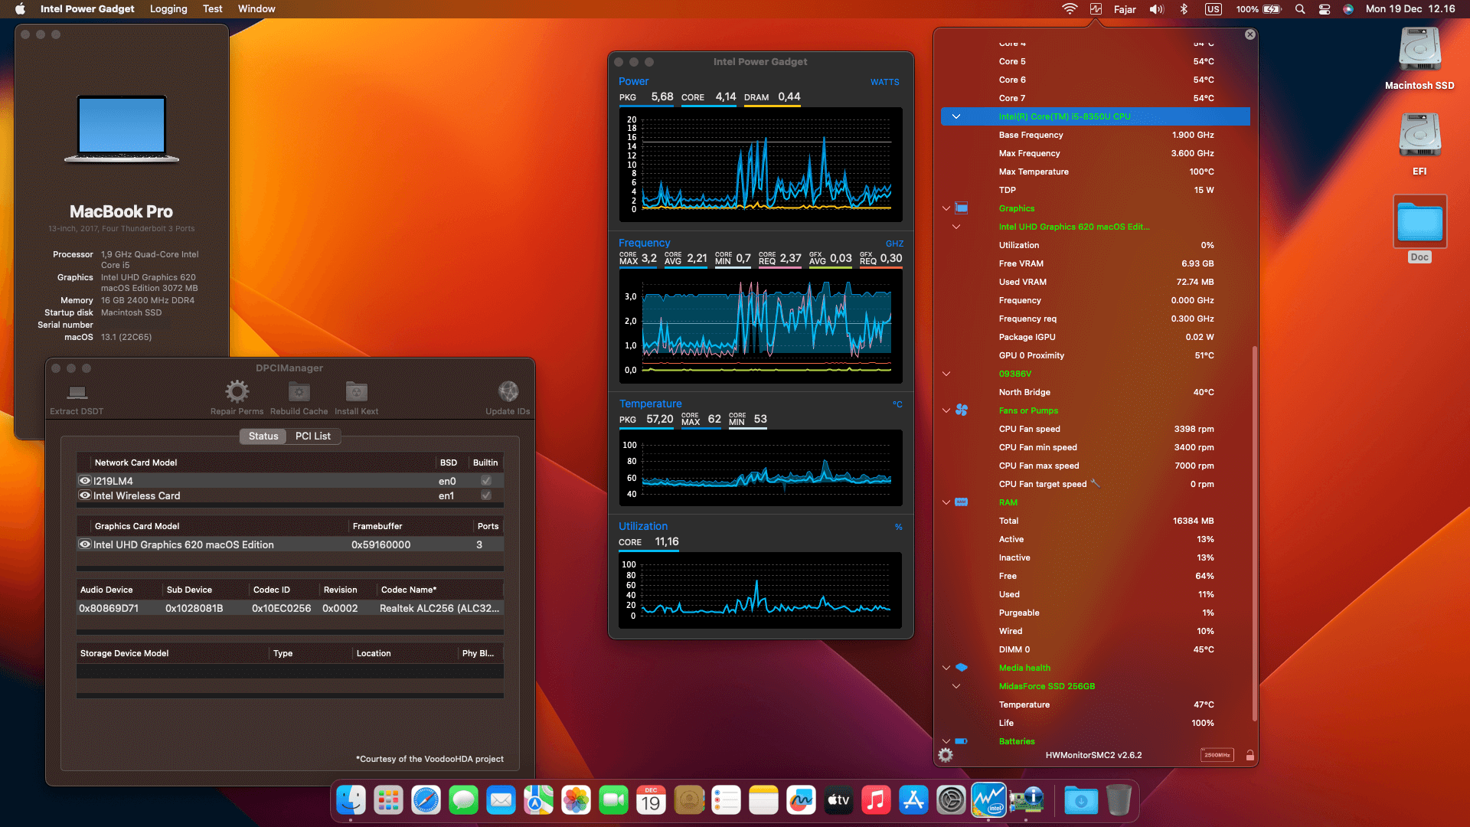
Task: Open System Settings from the Dock
Action: click(951, 800)
